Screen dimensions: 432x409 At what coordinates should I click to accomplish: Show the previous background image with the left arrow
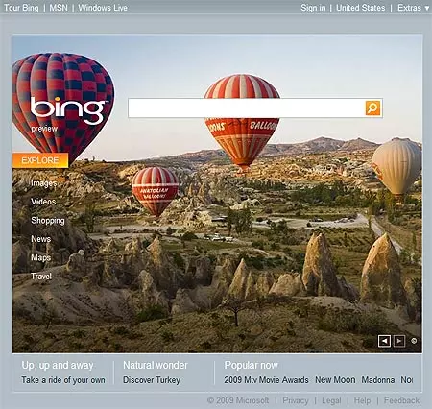(x=384, y=341)
